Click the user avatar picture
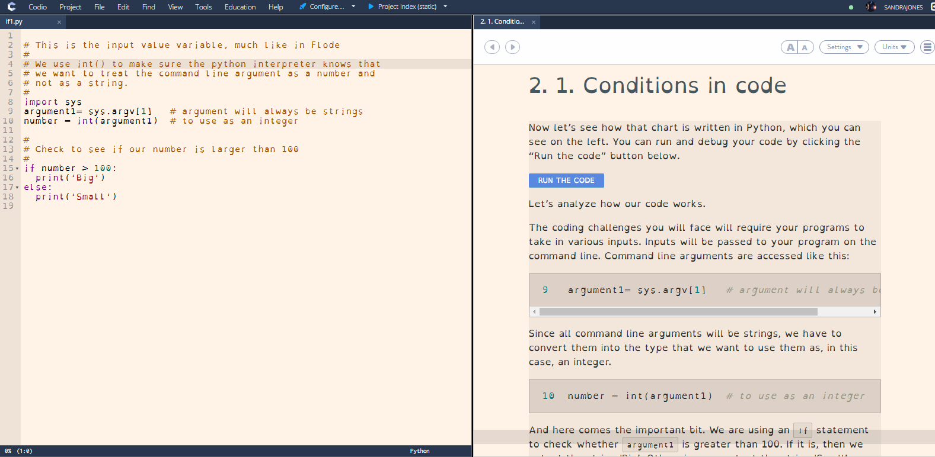 click(871, 7)
